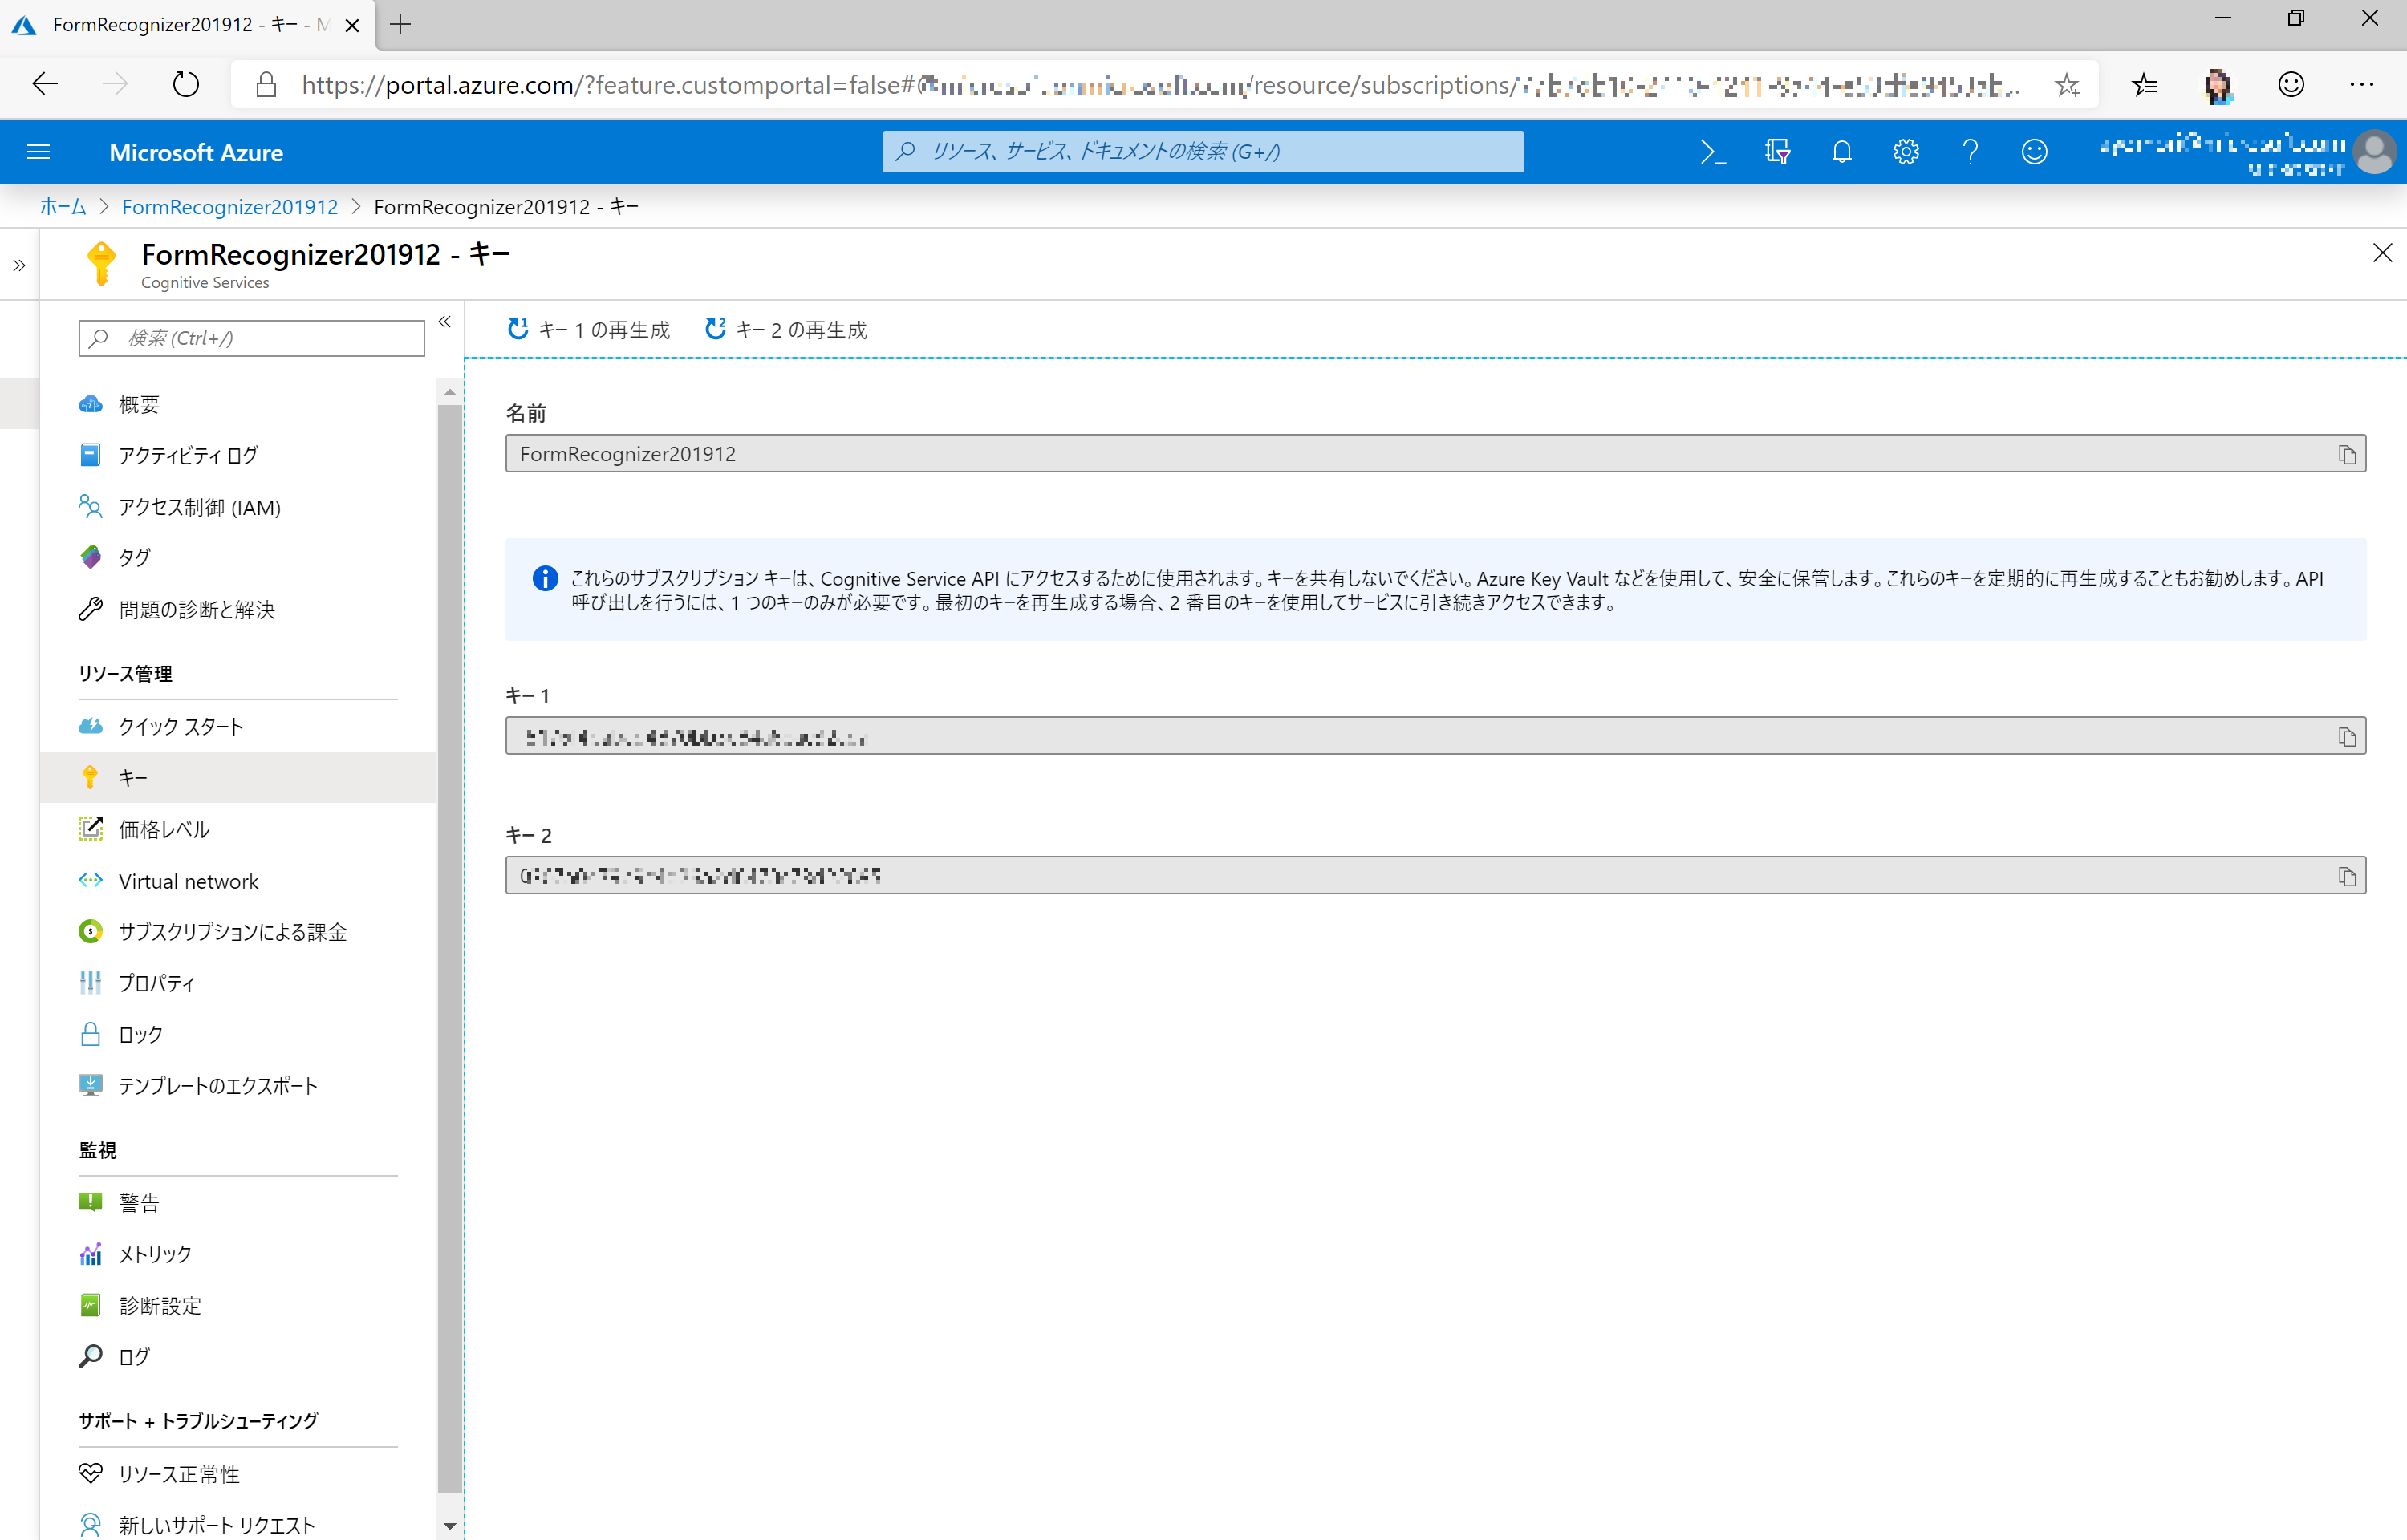Expand the portal side panel chevrons

[x=19, y=266]
